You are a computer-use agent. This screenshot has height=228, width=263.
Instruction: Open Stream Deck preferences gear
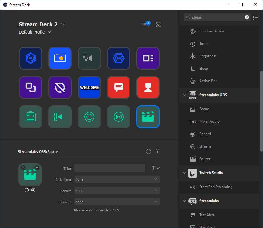click(x=158, y=25)
